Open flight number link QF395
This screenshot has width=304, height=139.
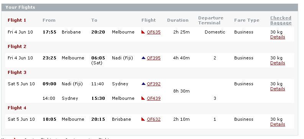coord(154,58)
